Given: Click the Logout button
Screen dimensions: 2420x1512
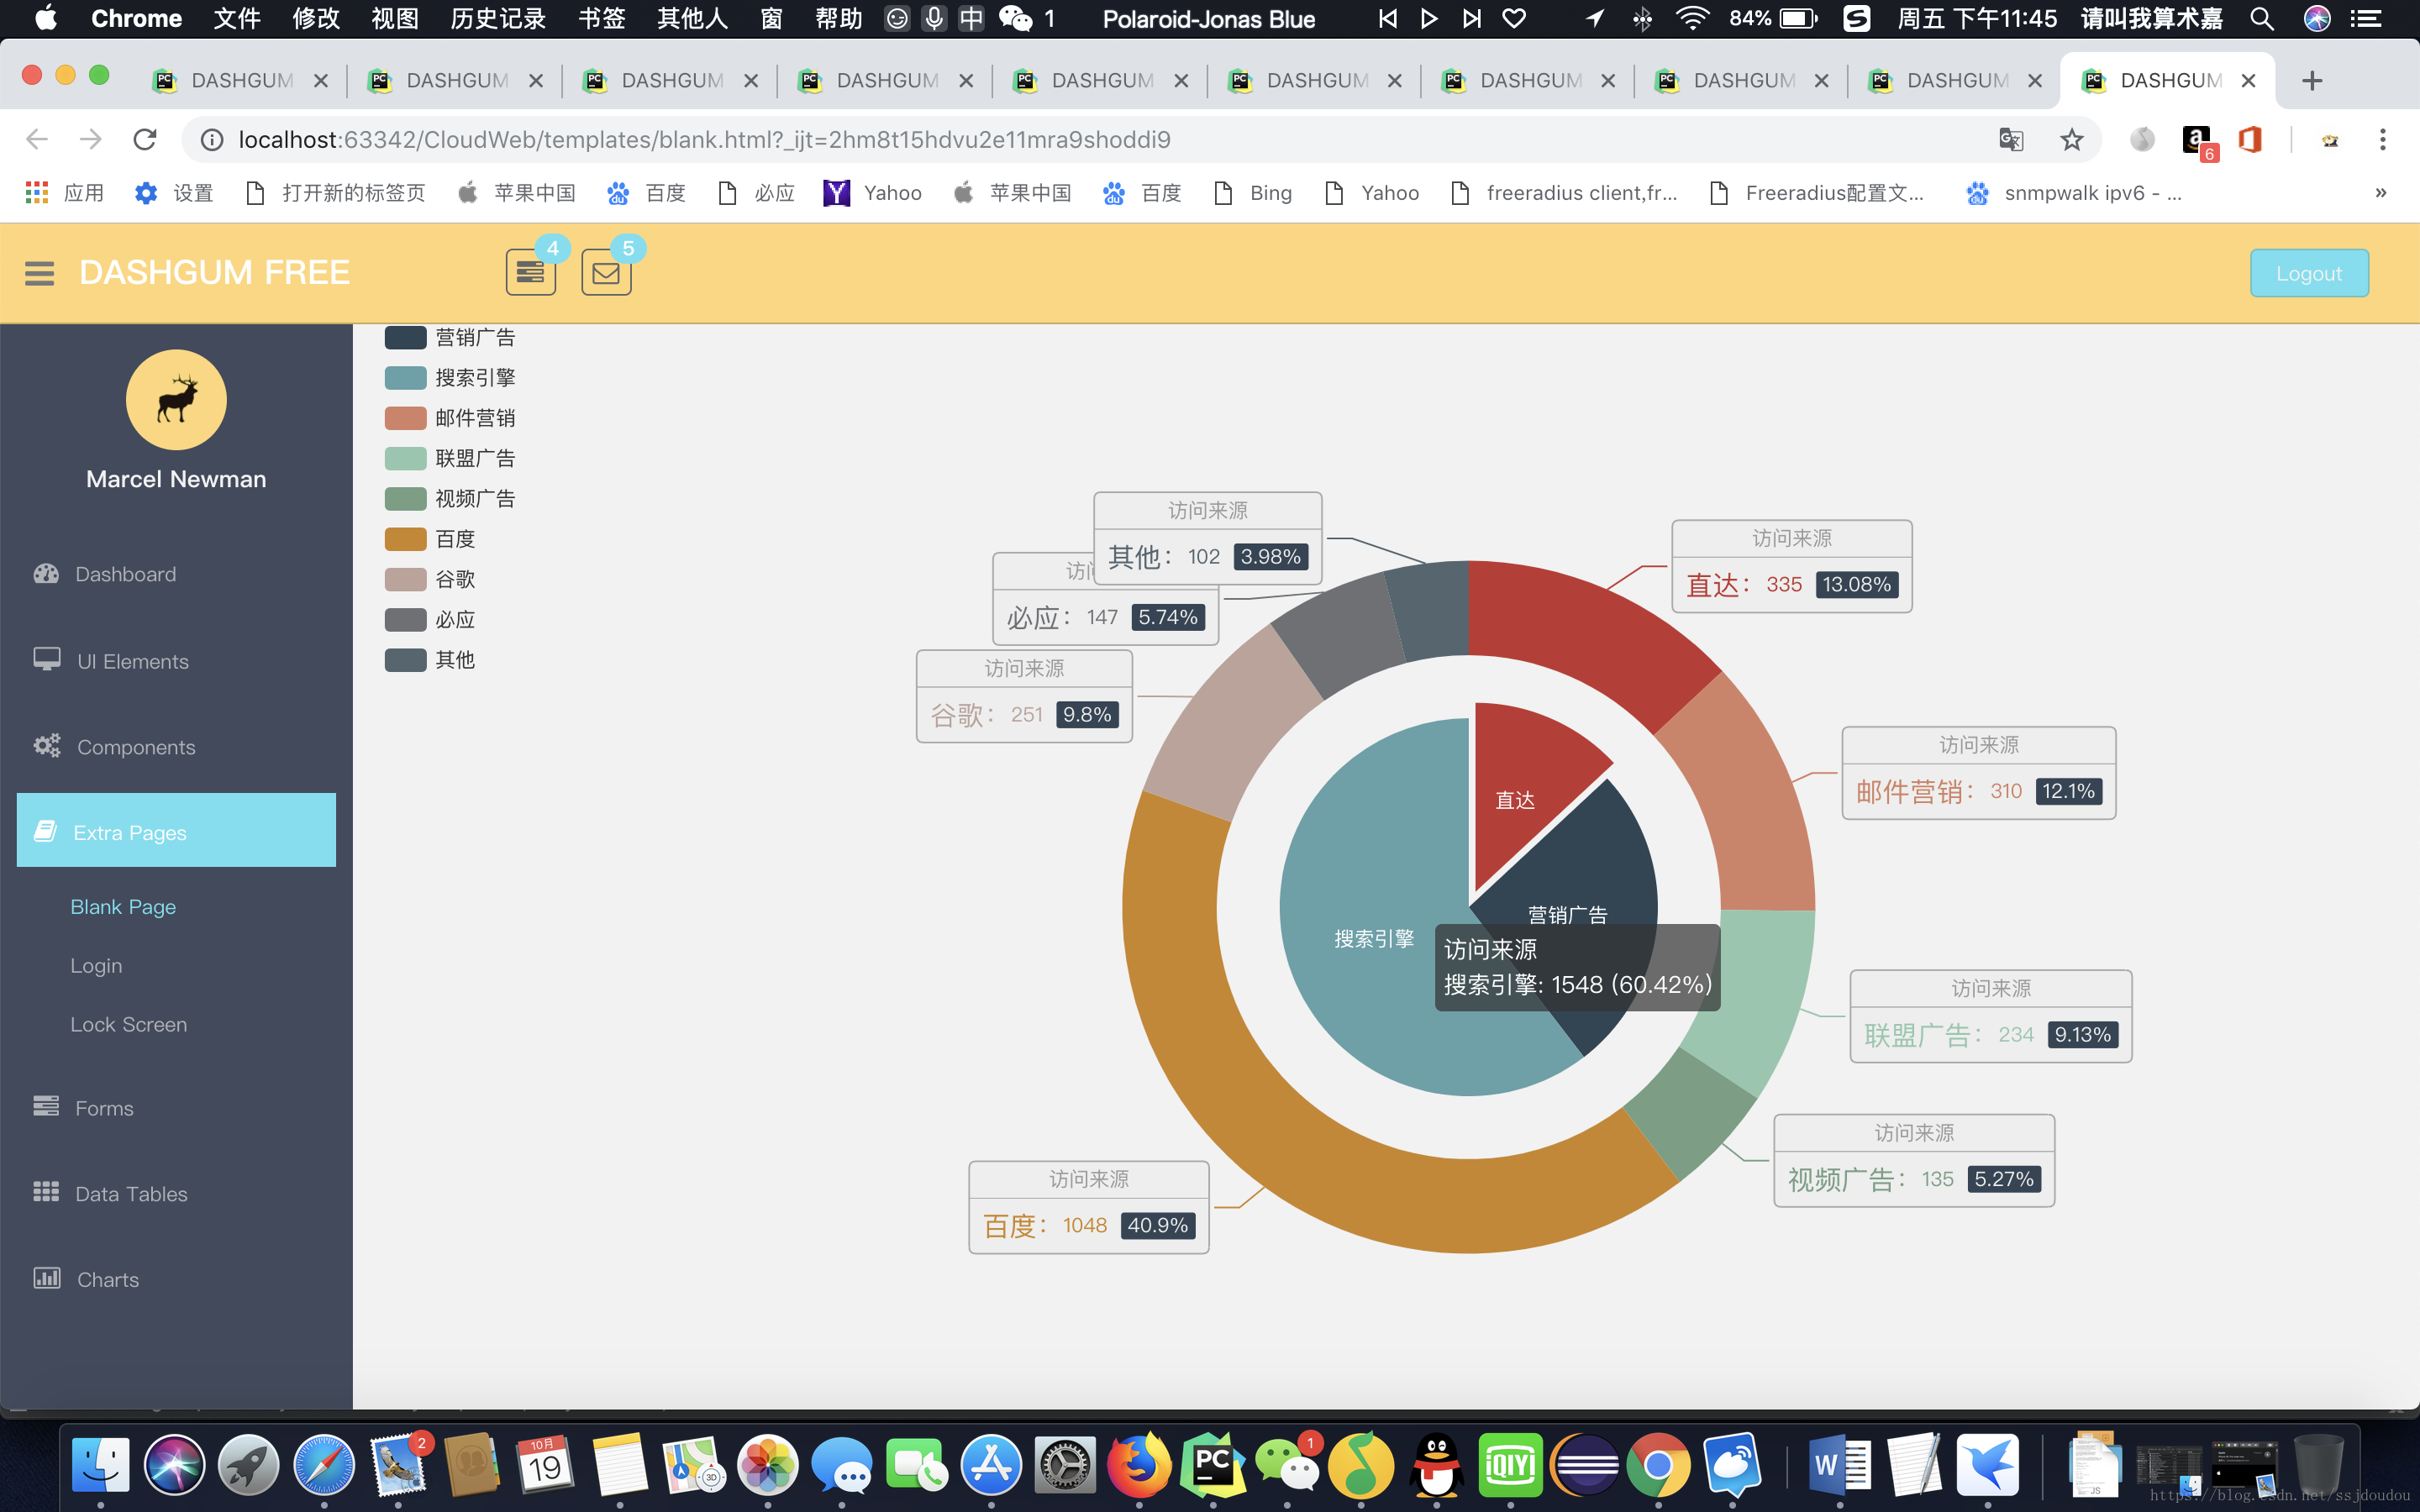Looking at the screenshot, I should [x=2310, y=272].
